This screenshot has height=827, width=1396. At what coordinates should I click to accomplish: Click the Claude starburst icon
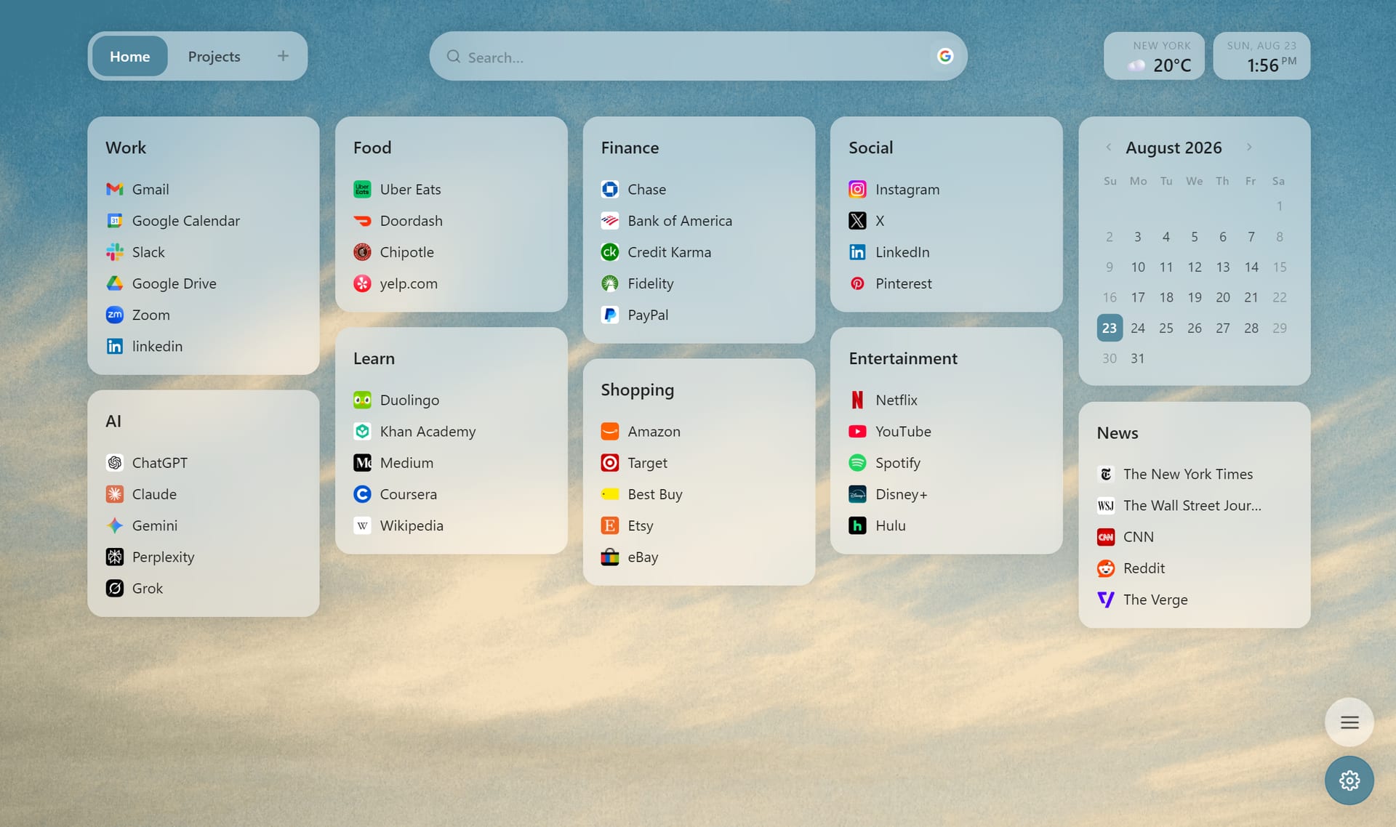115,494
